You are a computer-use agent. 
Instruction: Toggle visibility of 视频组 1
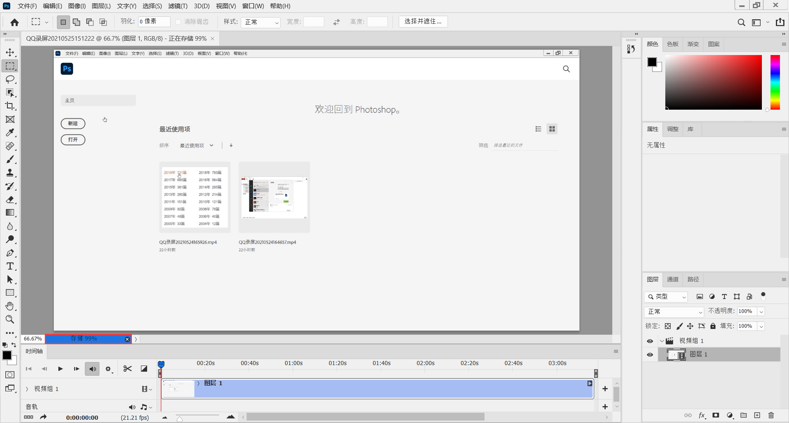click(x=650, y=341)
